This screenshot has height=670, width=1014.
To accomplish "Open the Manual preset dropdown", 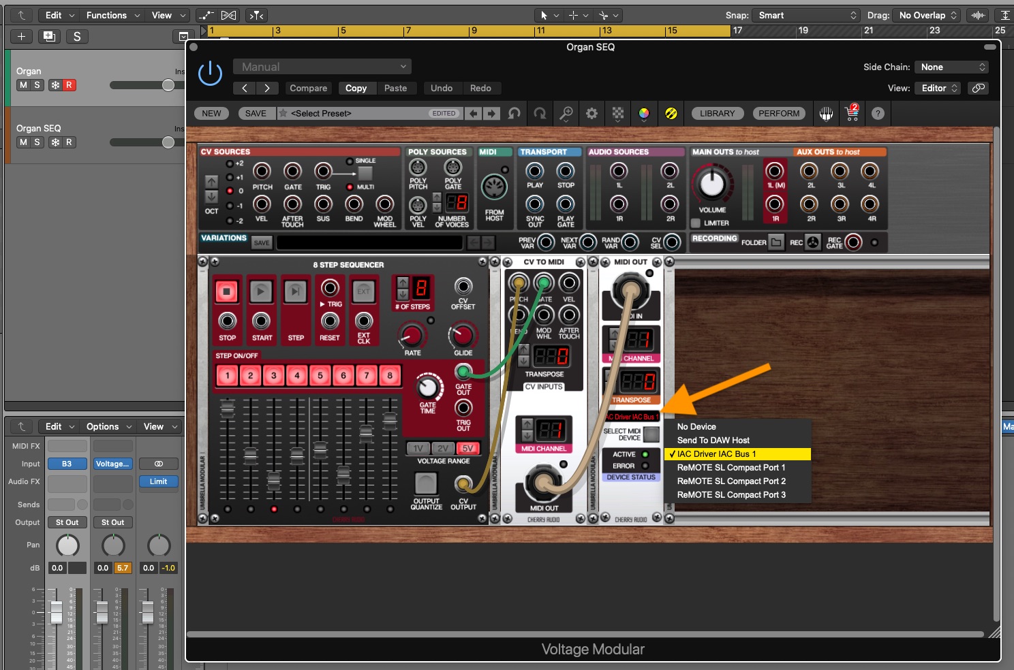I will click(x=322, y=67).
